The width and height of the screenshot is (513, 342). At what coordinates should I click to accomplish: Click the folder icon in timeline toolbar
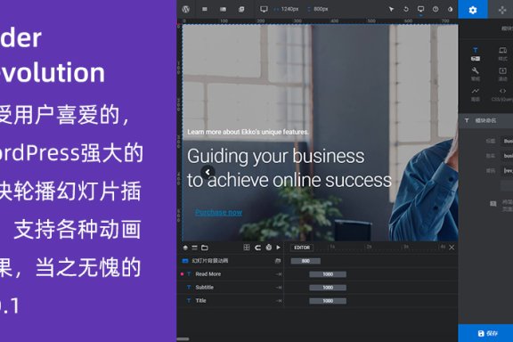pyautogui.click(x=205, y=248)
